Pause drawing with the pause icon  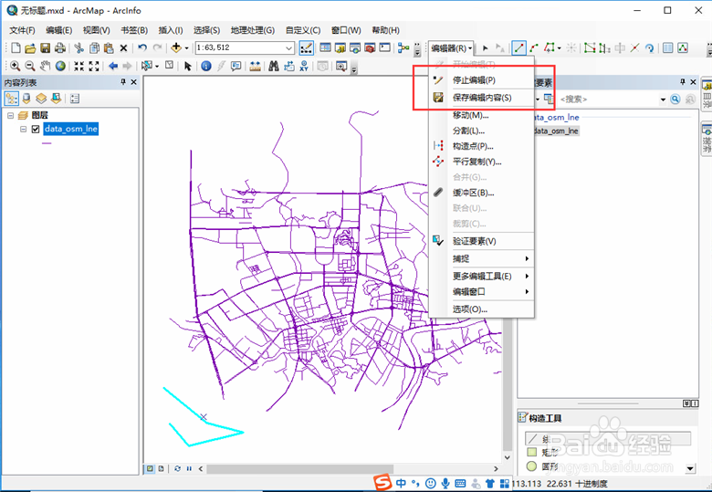(x=189, y=468)
